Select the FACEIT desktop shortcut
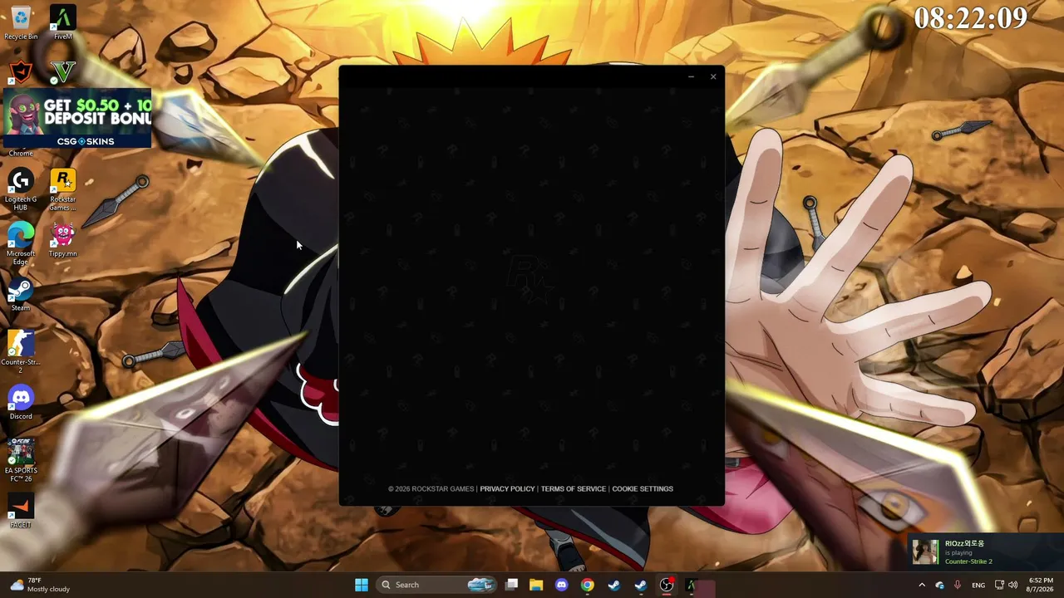The height and width of the screenshot is (598, 1064). click(x=21, y=512)
